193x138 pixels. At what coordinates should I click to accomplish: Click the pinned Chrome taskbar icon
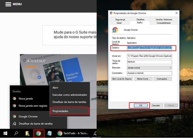(38, 133)
